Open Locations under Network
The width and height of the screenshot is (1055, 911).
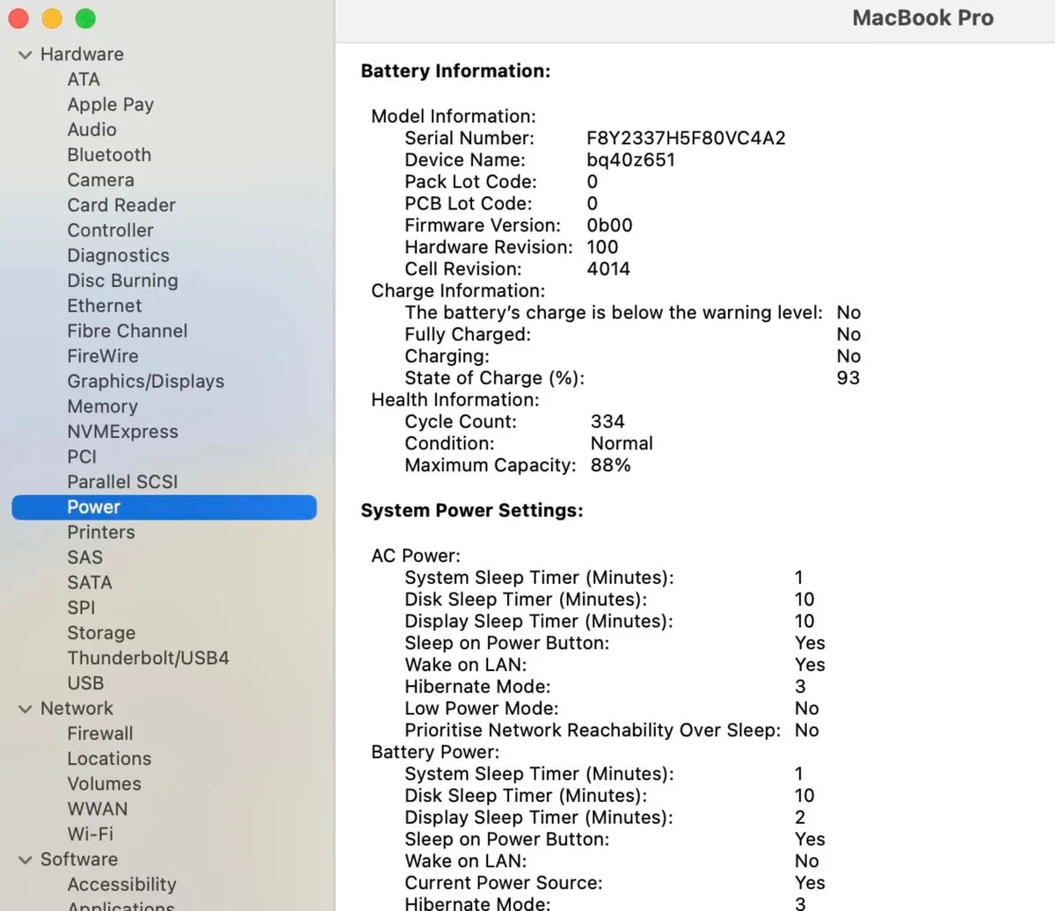109,759
